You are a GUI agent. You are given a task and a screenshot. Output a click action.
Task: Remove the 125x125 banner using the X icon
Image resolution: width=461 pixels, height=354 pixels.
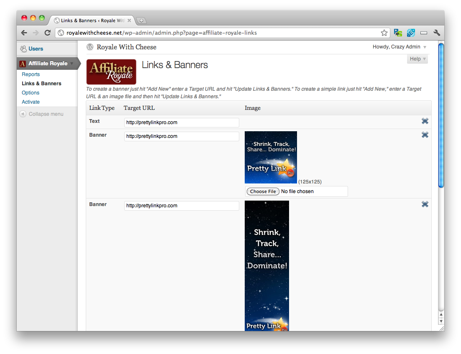[x=425, y=135]
